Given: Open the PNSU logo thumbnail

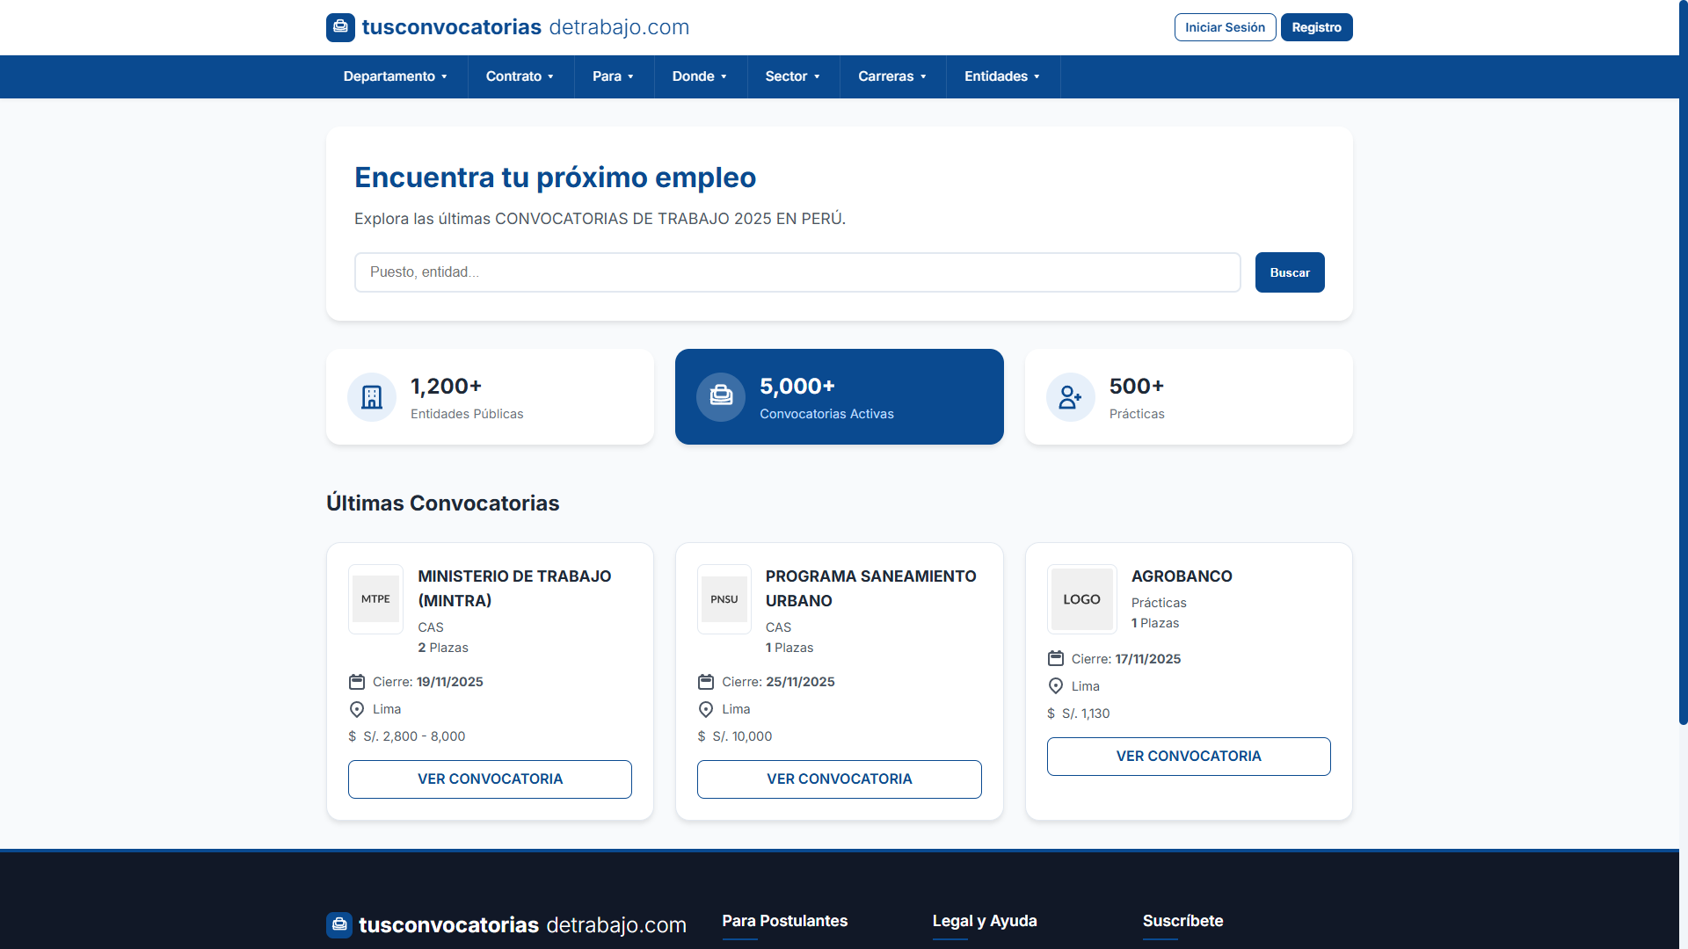Looking at the screenshot, I should click(724, 599).
